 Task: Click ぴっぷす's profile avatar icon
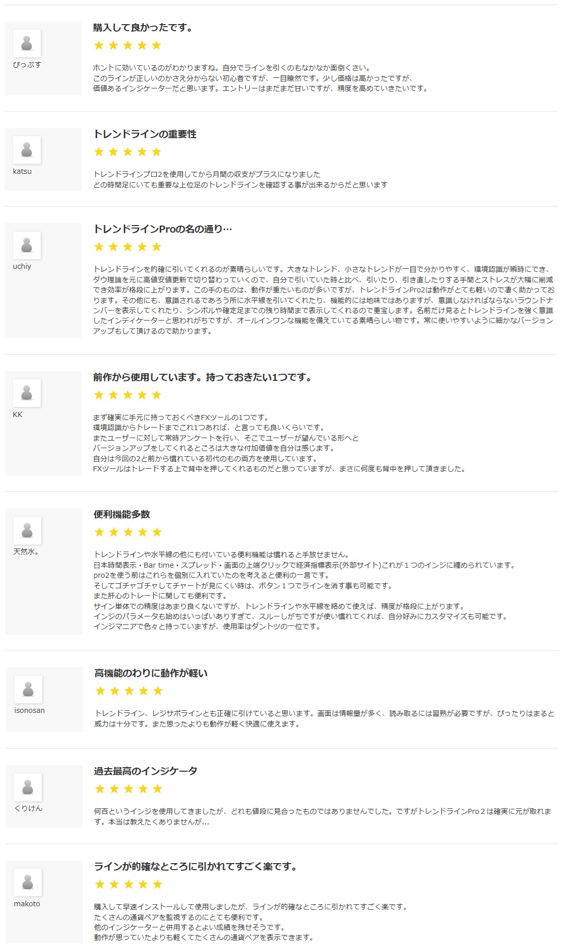pos(27,43)
